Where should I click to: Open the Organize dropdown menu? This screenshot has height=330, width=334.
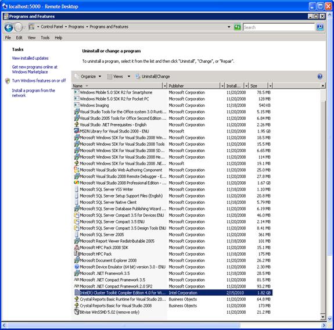(x=88, y=77)
